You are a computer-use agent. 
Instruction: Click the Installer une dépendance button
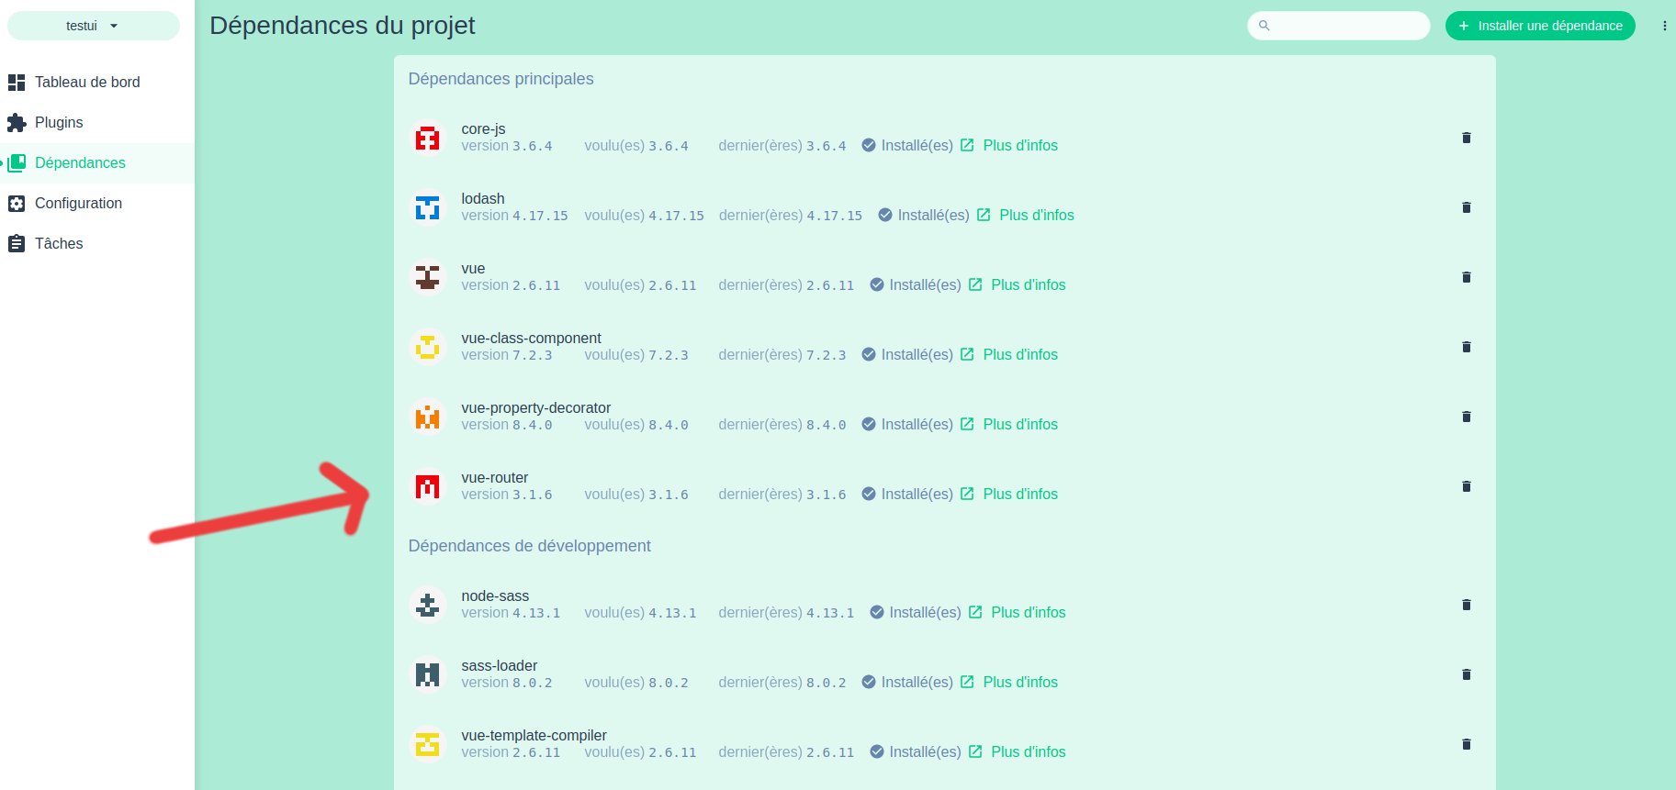coord(1539,26)
